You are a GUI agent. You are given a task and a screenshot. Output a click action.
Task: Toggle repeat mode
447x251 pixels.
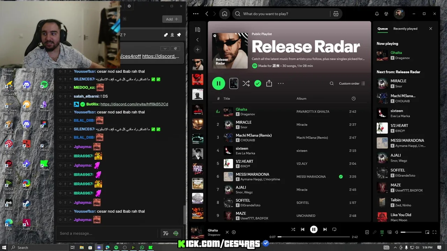coord(334,229)
